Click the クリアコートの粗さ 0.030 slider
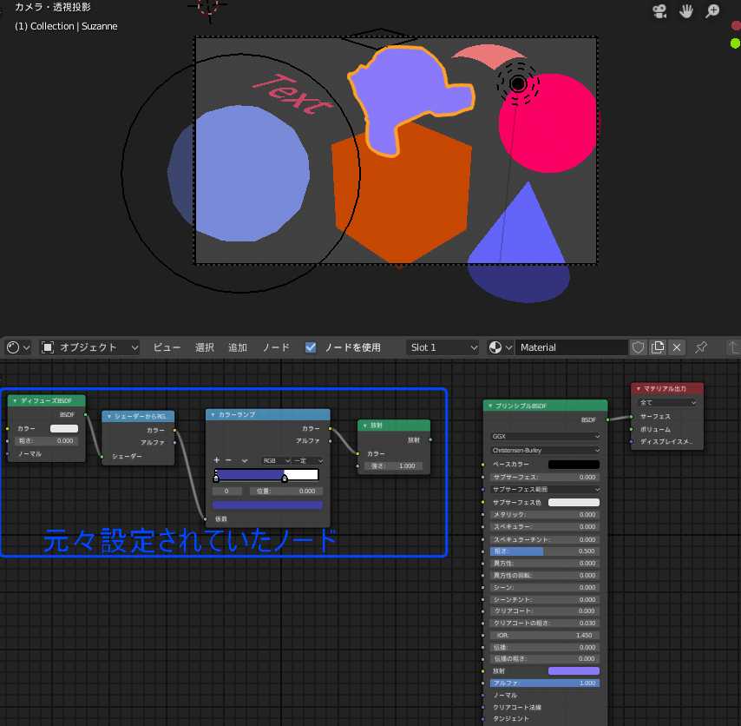The image size is (741, 726). (546, 624)
